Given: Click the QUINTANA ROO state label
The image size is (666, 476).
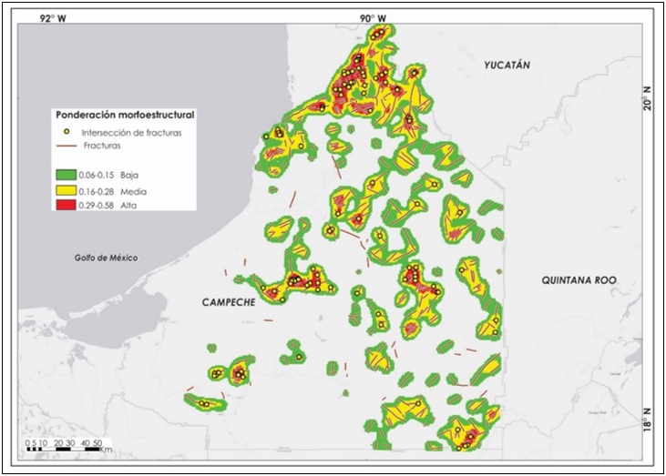Looking at the screenshot, I should (580, 280).
